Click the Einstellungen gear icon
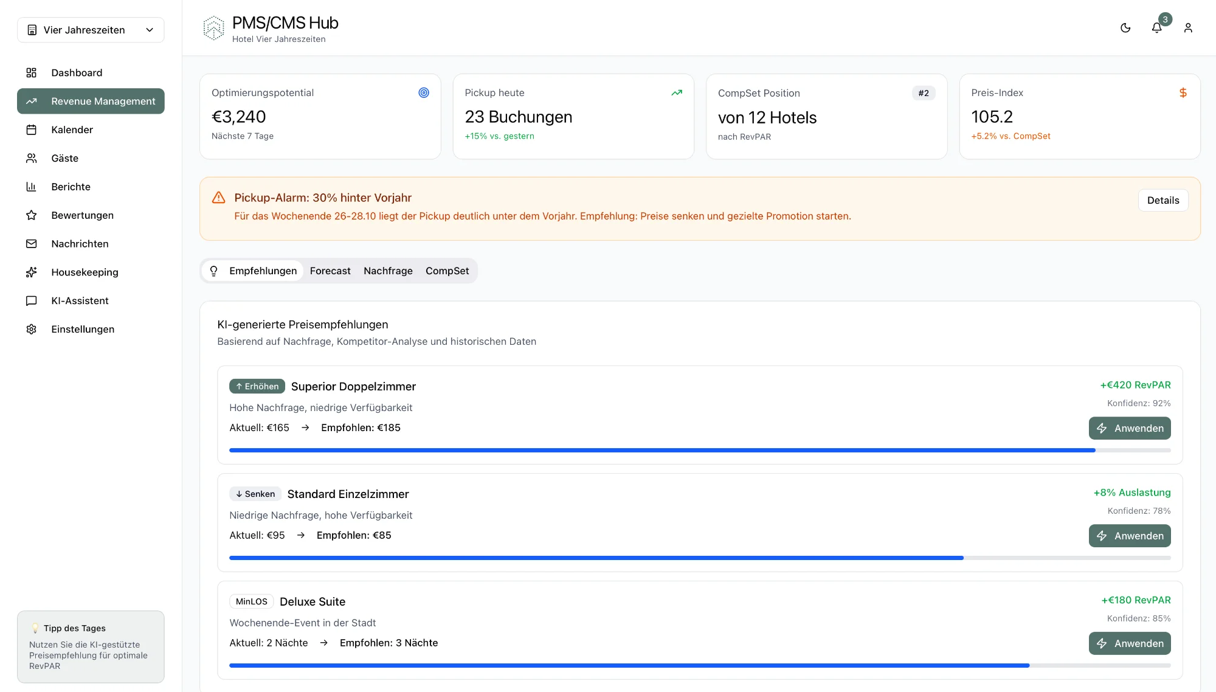This screenshot has height=692, width=1216. [32, 329]
